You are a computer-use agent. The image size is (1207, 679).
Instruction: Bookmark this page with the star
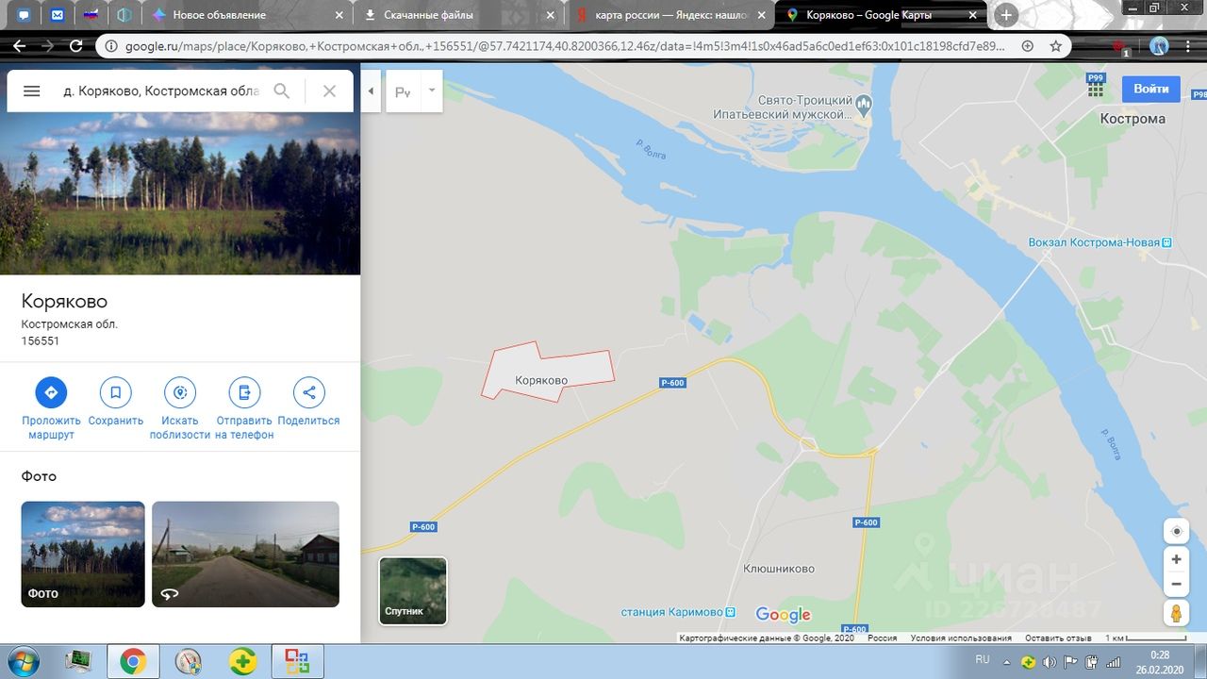[1055, 46]
